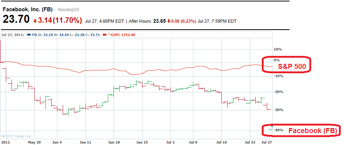Click the L: 22.28 low value
344x145 pixels.
77,35
